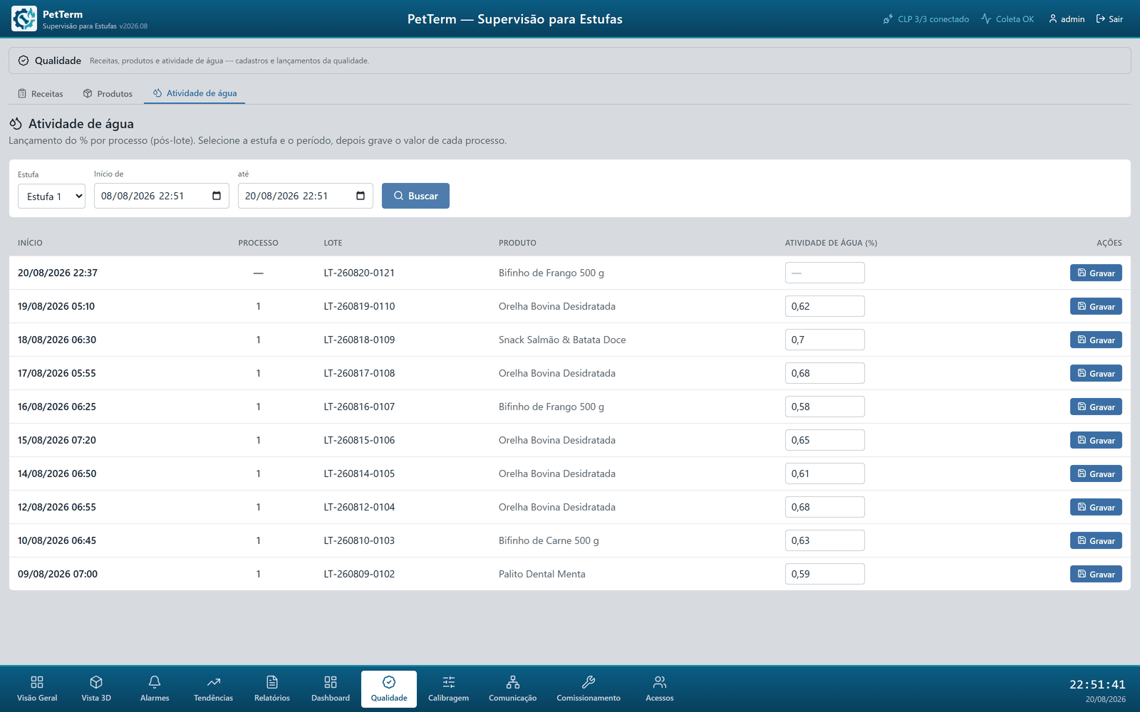The width and height of the screenshot is (1140, 712).
Task: Click the Sair logout icon
Action: click(x=1101, y=19)
